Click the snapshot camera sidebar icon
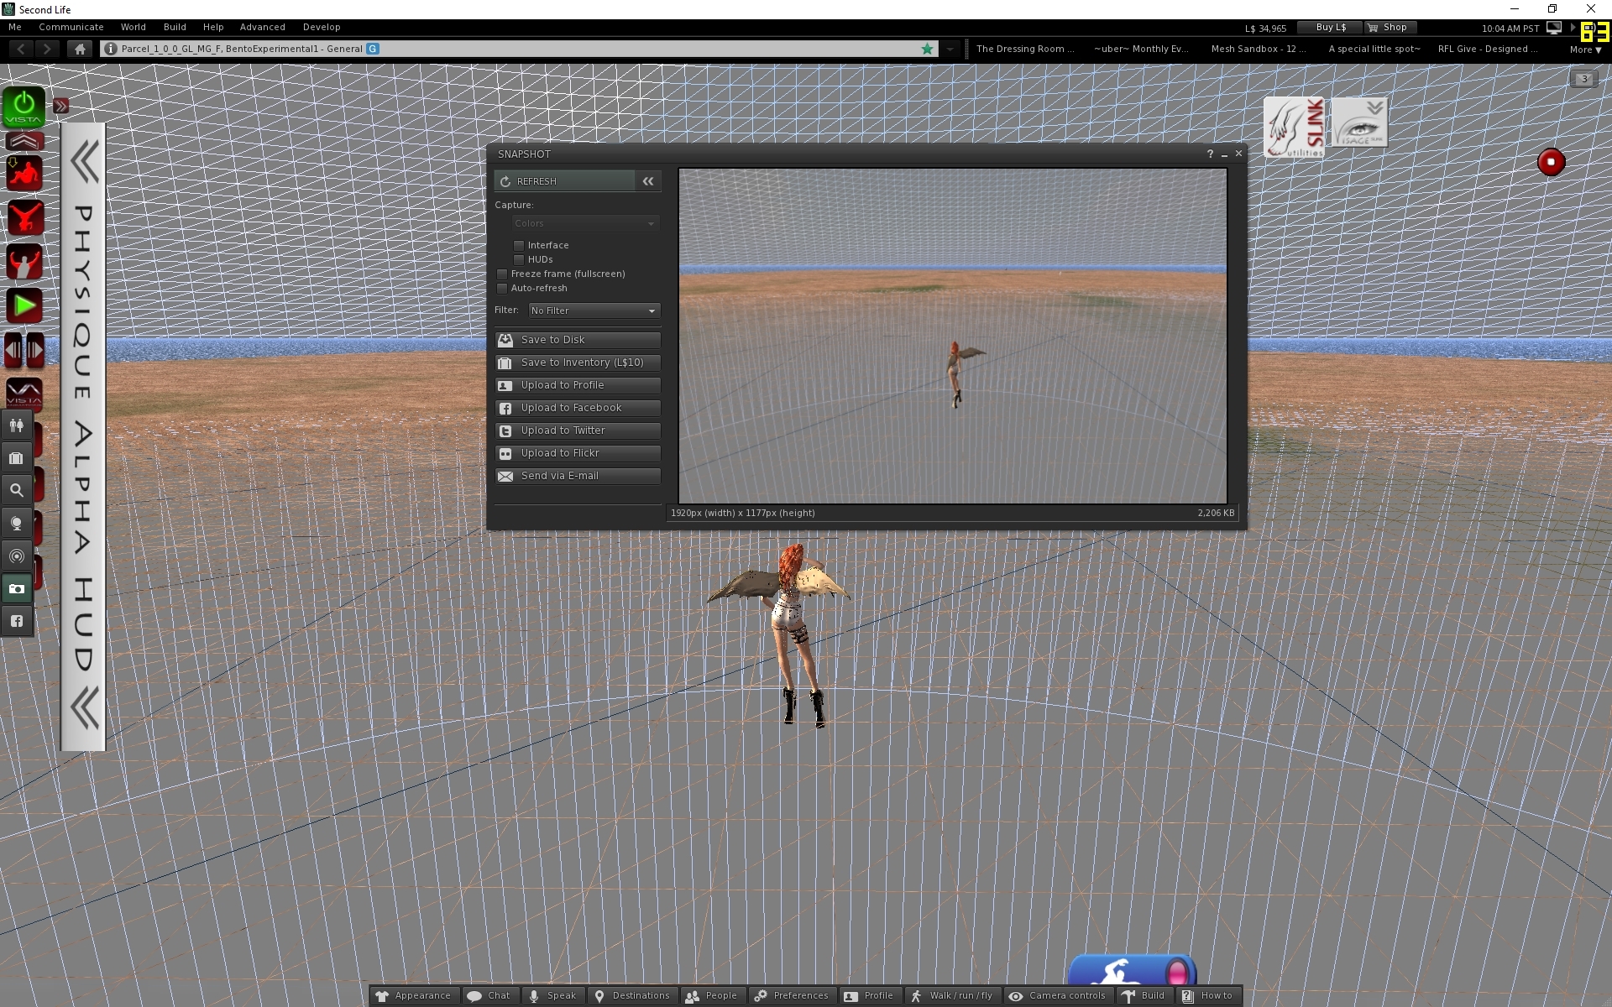This screenshot has width=1612, height=1007. (x=17, y=589)
